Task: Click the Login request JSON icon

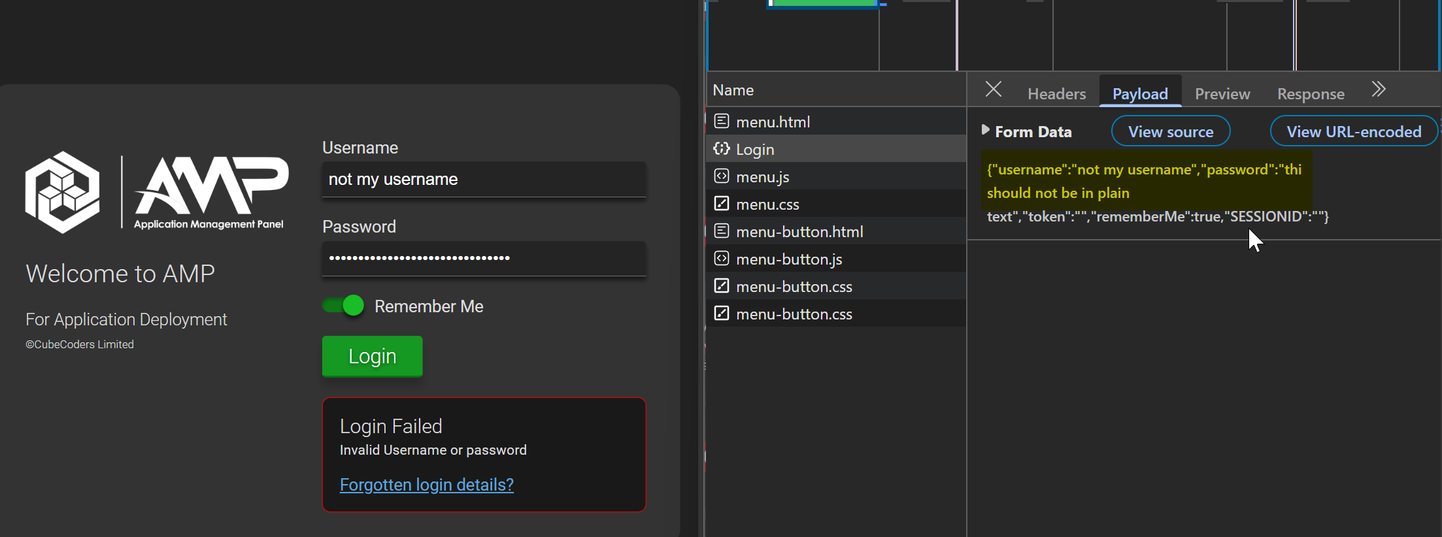Action: (x=721, y=149)
